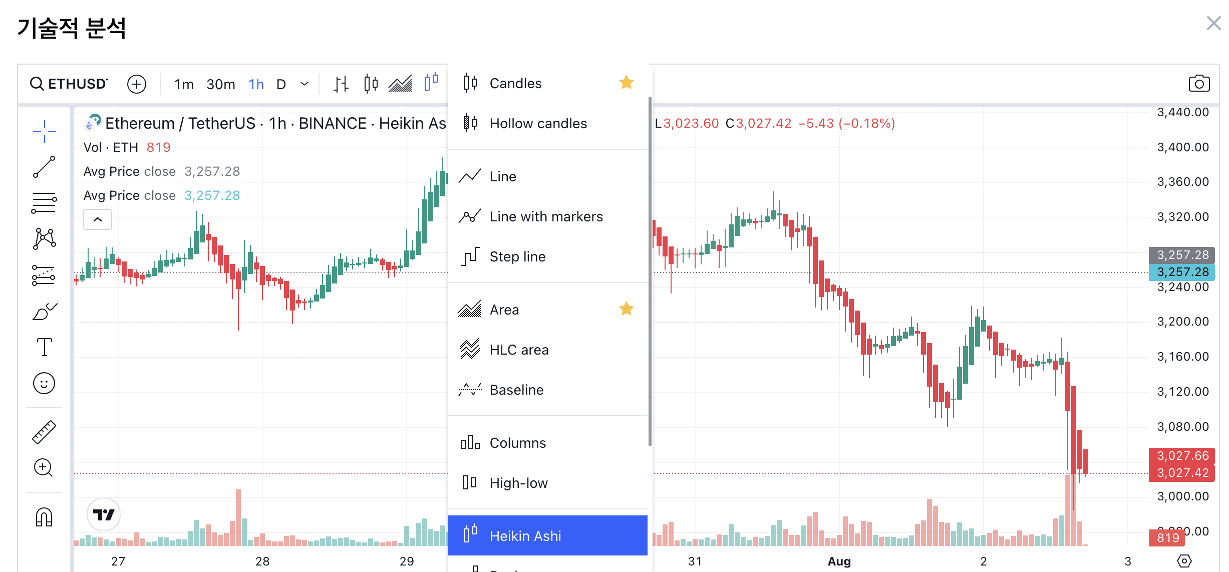Select the crosshair cursor tool
This screenshot has height=572, width=1229.
coord(44,131)
